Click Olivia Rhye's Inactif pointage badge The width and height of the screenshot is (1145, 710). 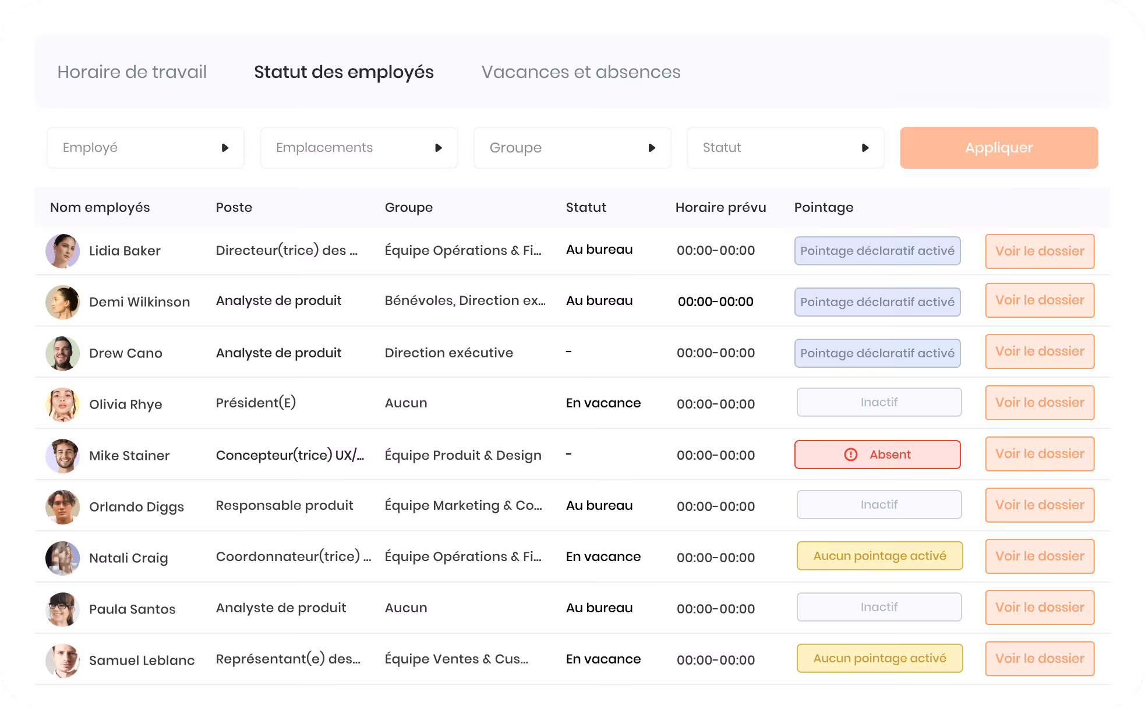pos(879,402)
